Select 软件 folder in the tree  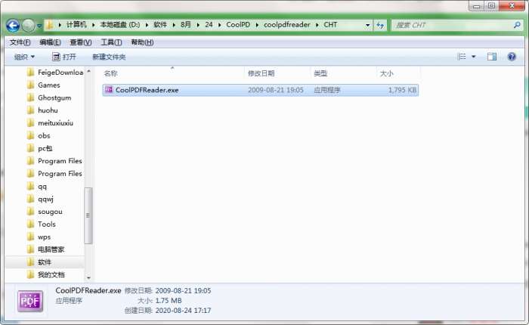click(x=45, y=262)
